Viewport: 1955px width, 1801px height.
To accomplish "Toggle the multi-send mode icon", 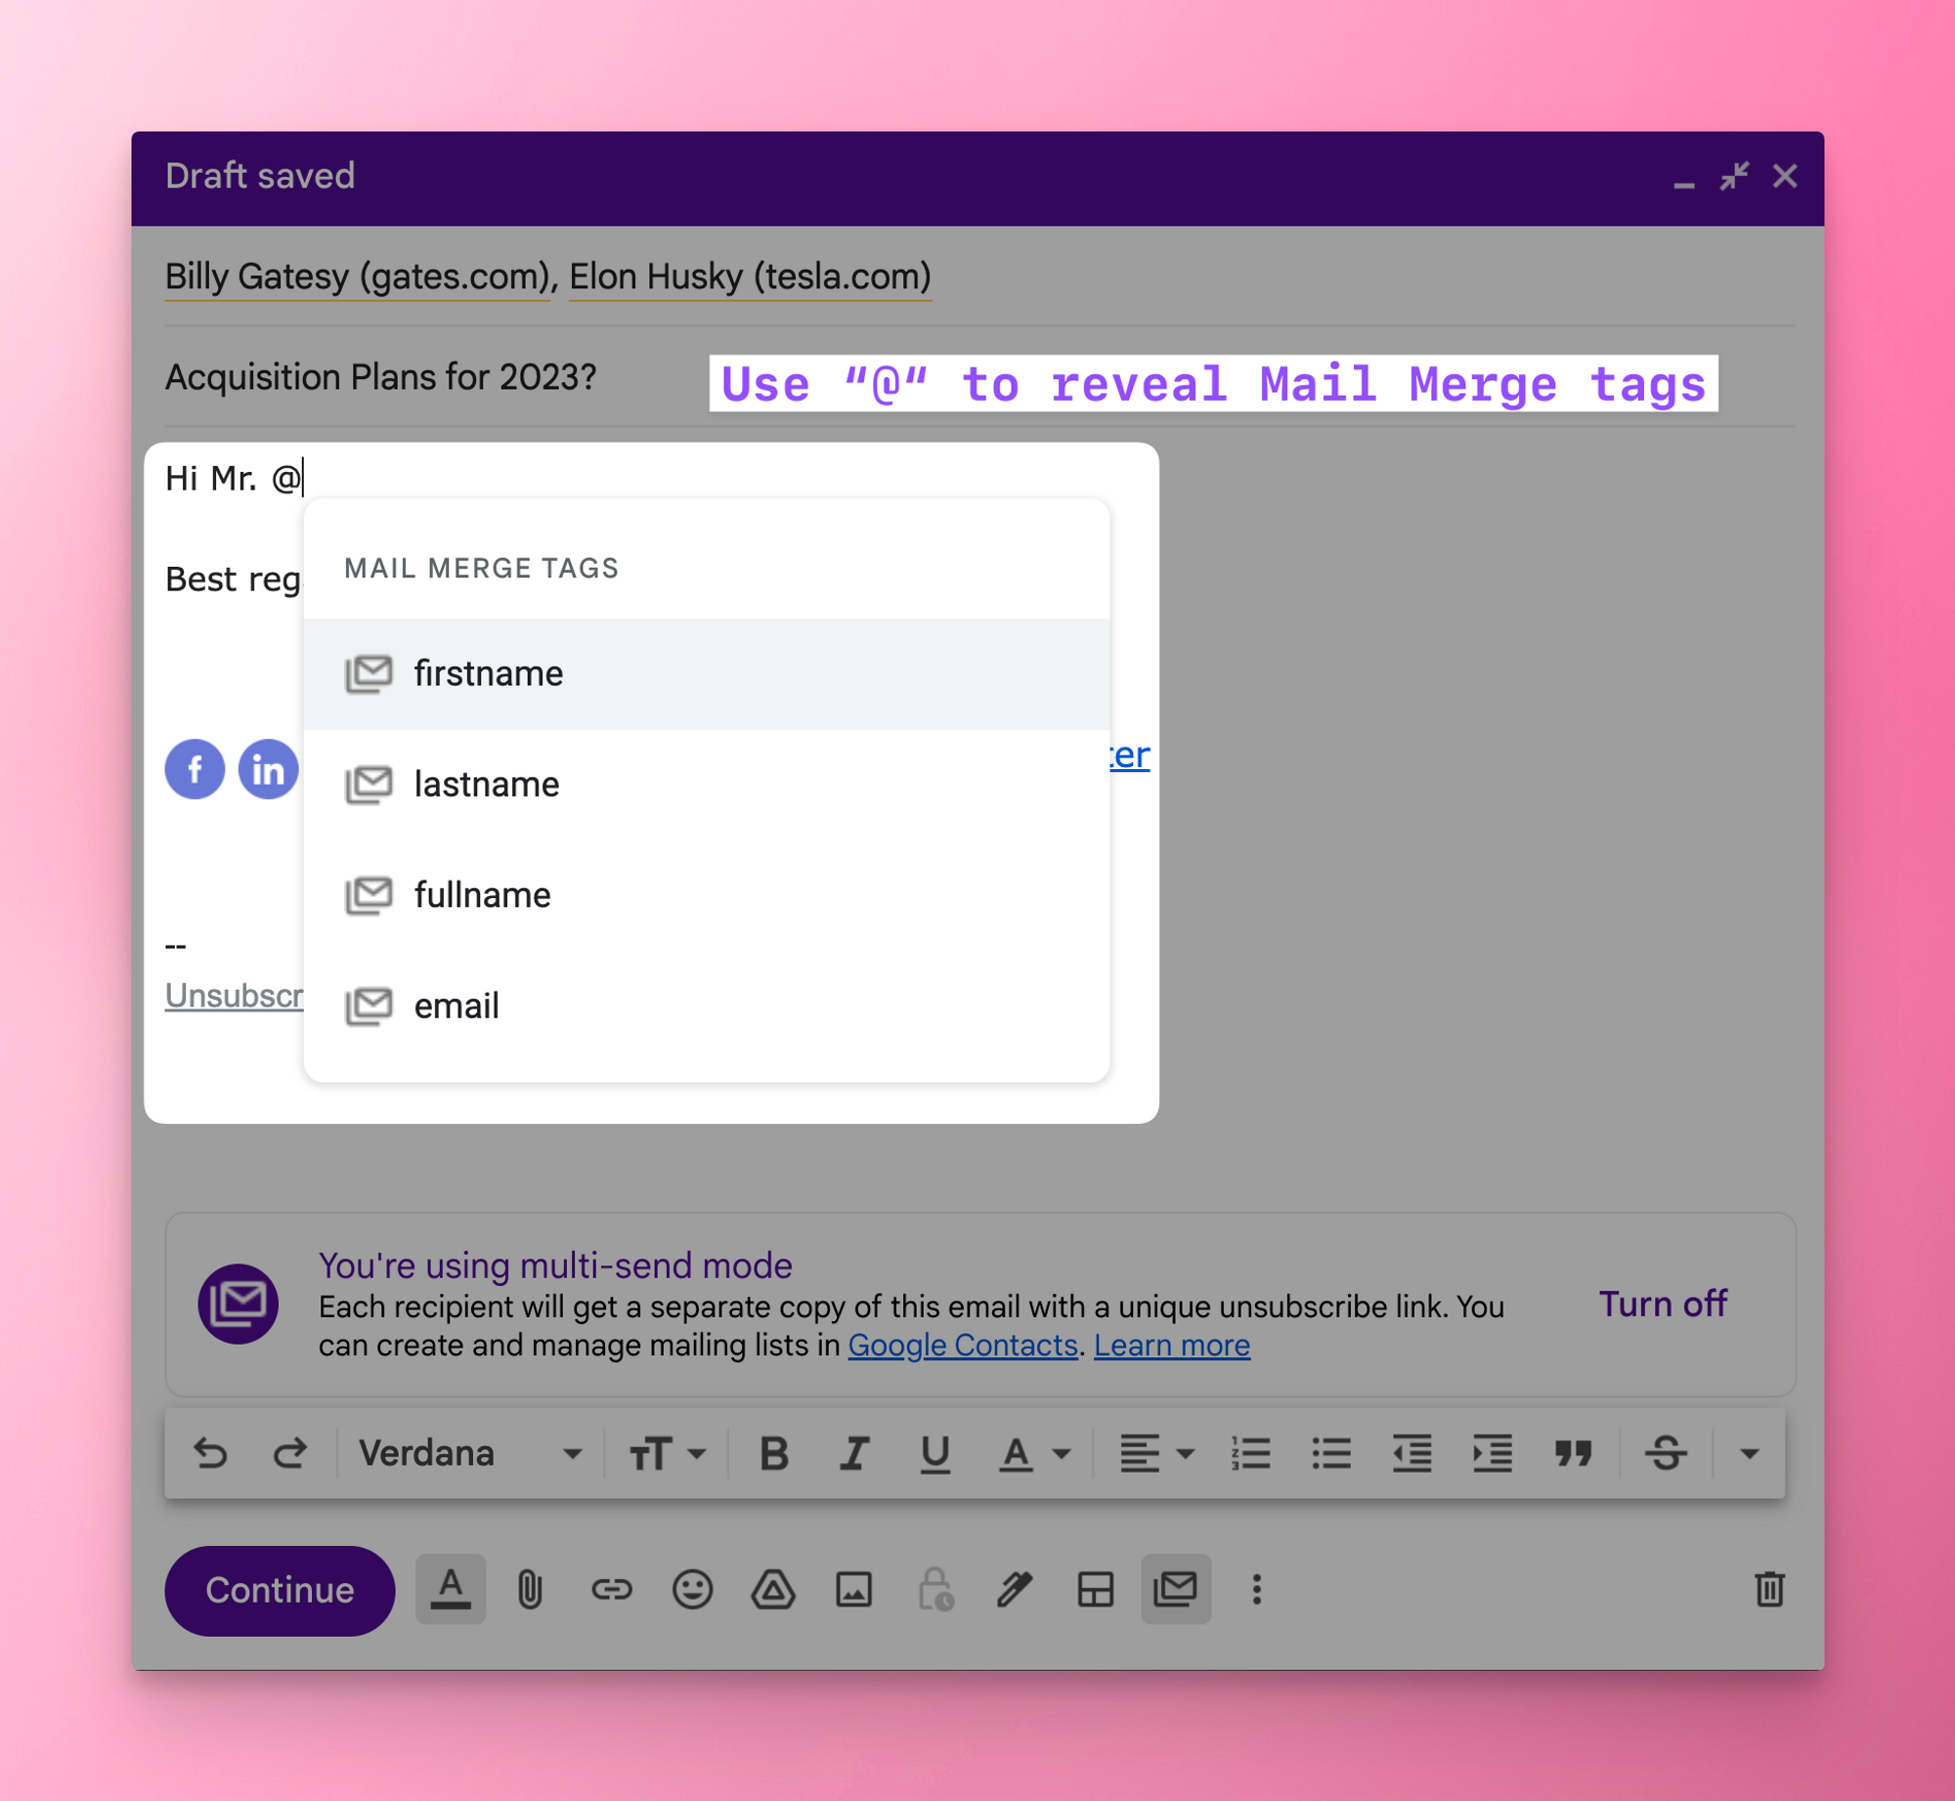I will 1175,1590.
